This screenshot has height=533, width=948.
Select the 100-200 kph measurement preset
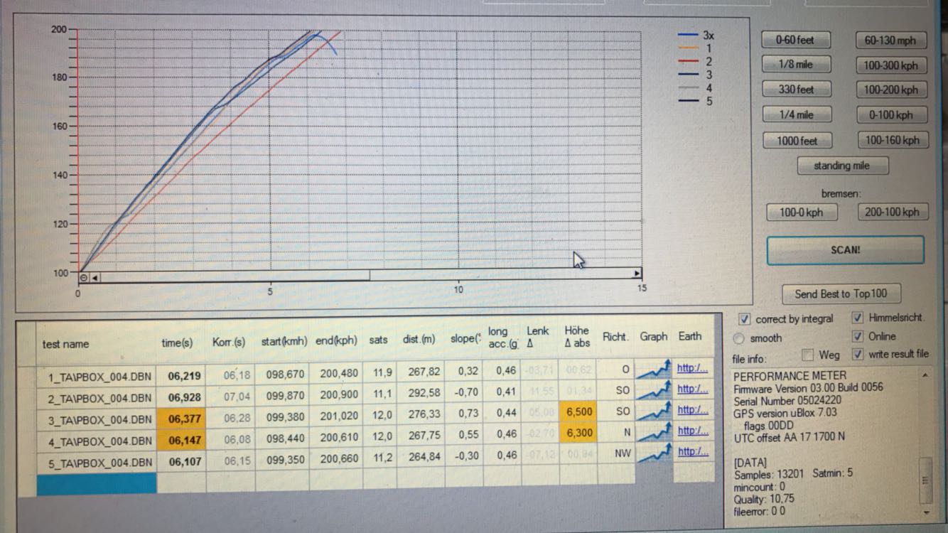pyautogui.click(x=891, y=90)
